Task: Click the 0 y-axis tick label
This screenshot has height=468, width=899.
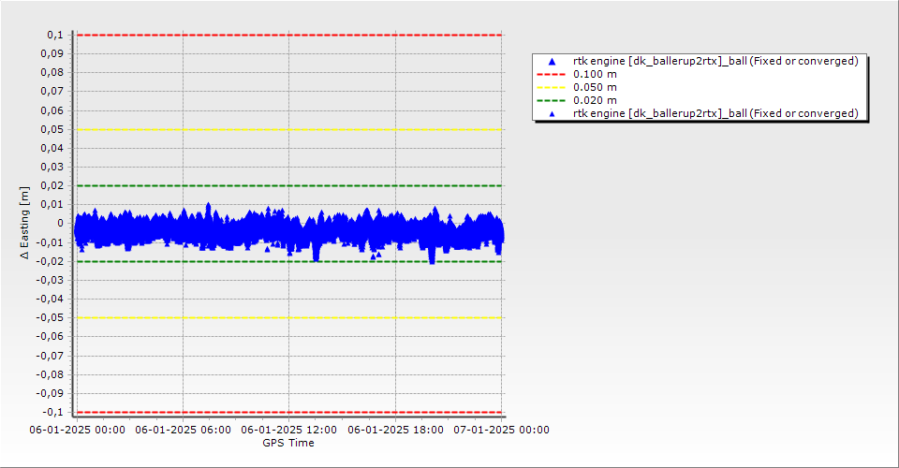Action: click(60, 224)
